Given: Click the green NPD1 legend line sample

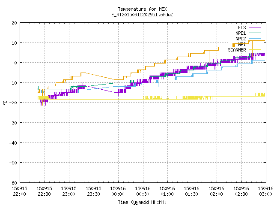Looking at the screenshot, I should (x=255, y=33).
